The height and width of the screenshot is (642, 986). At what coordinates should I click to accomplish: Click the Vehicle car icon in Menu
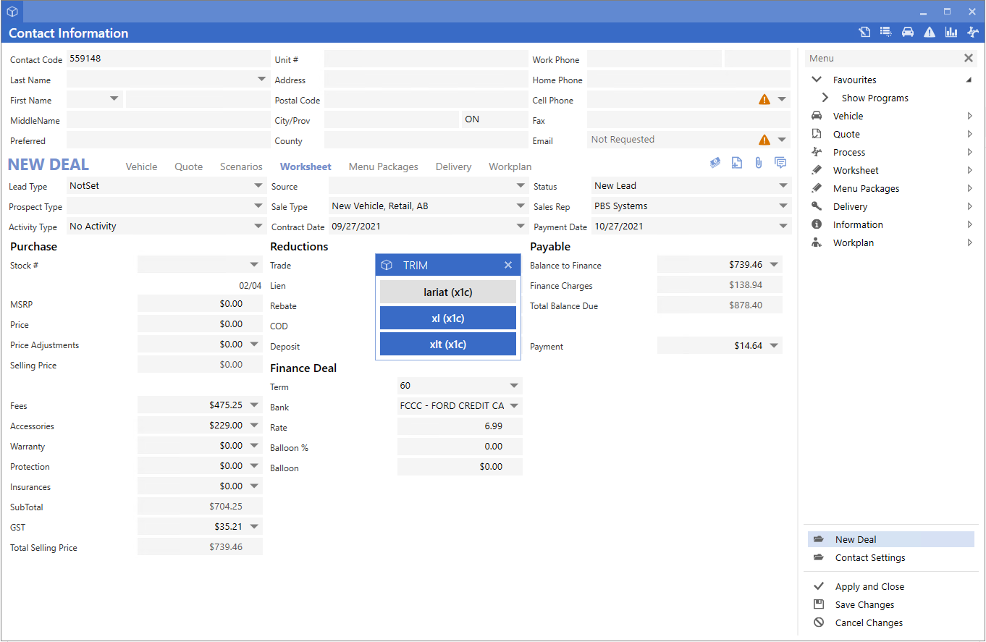817,116
